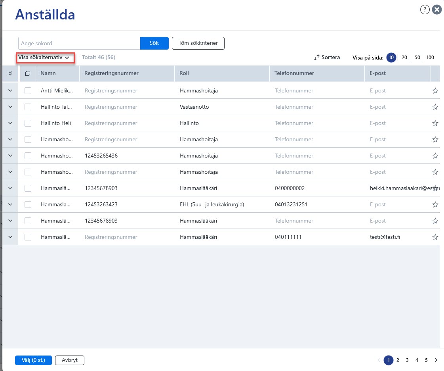Star the row with phone 0400000002
The width and height of the screenshot is (444, 371).
pyautogui.click(x=435, y=188)
